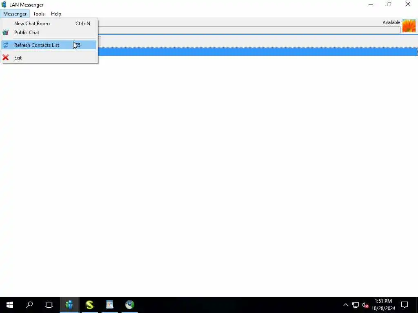The image size is (418, 313).
Task: Select New Chat Room menu entry
Action: [x=49, y=23]
